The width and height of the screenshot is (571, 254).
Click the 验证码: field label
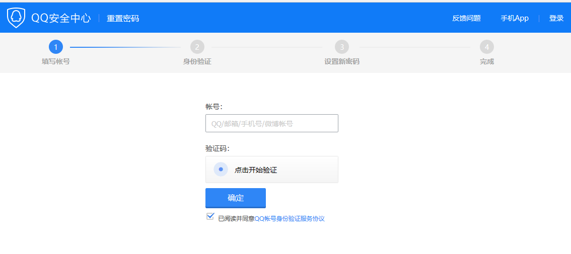click(x=218, y=148)
